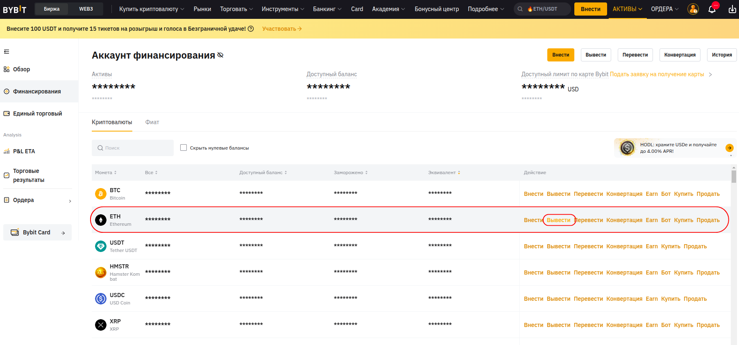Click Бот link in HMSTR row
Image resolution: width=739 pixels, height=345 pixels.
666,272
